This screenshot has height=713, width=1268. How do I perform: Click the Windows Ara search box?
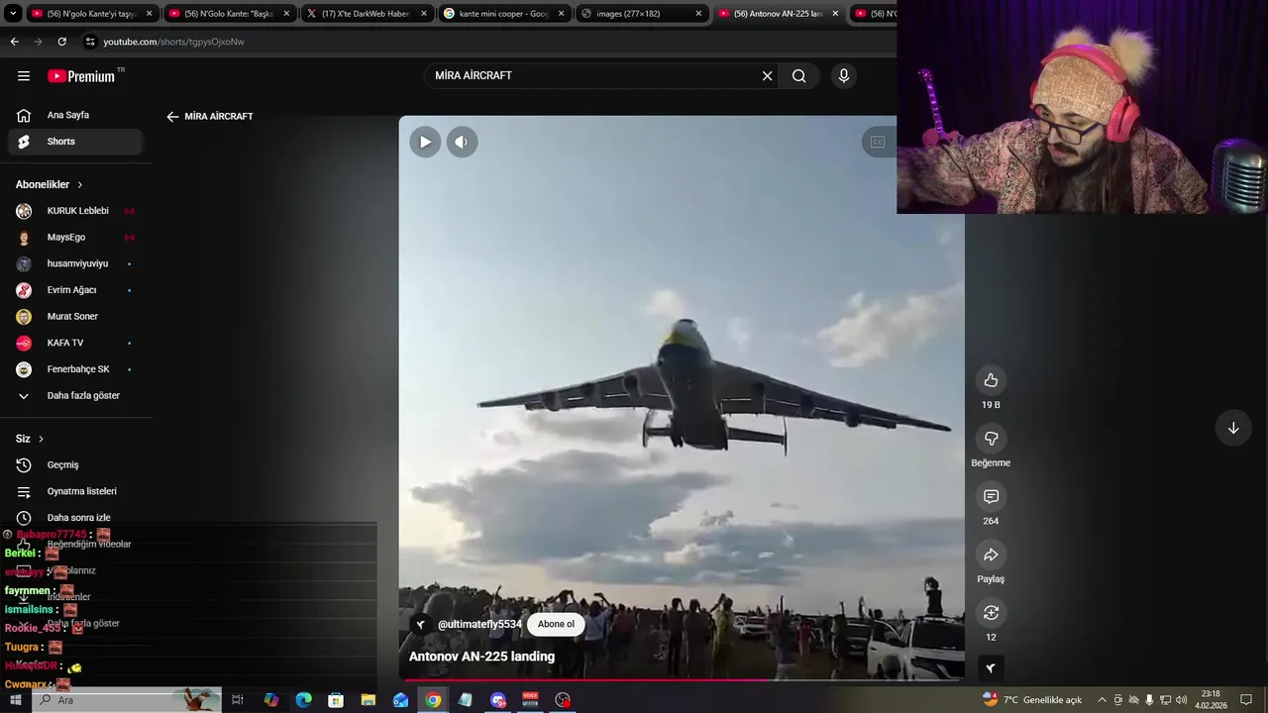(127, 700)
